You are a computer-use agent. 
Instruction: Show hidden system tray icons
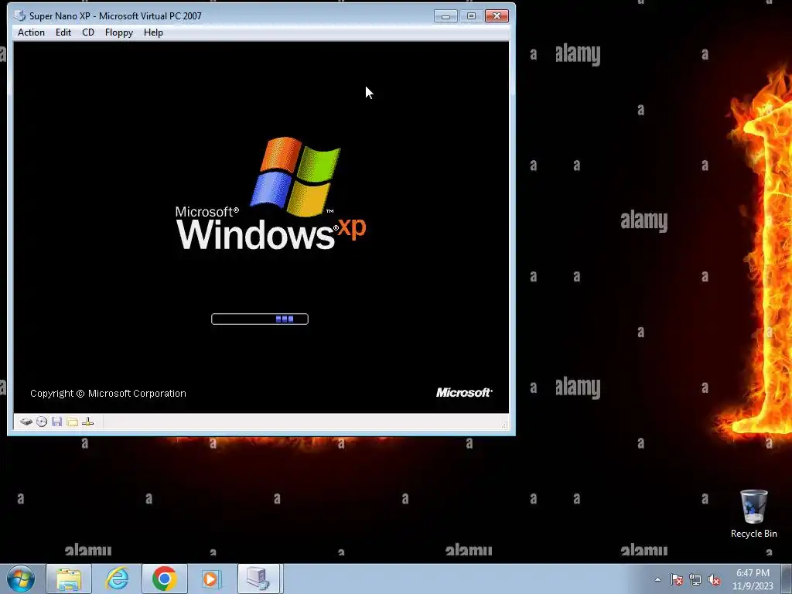click(657, 579)
